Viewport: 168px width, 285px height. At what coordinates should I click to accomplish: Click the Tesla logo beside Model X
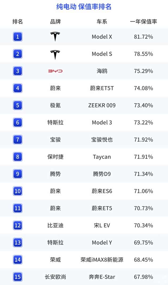point(55,37)
